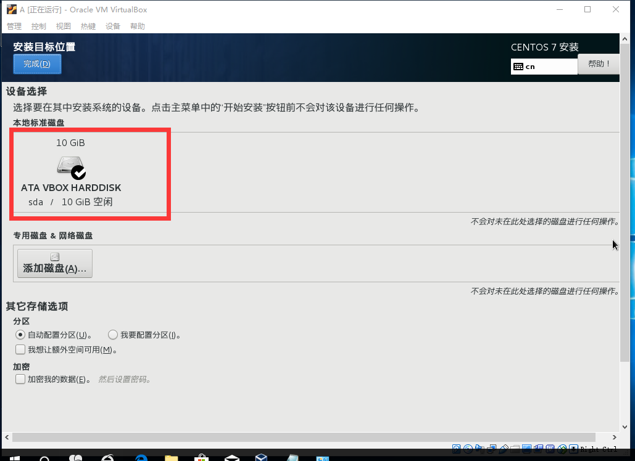
Task: Click the small disk icon on 添加磁盘 button
Action: (x=55, y=257)
